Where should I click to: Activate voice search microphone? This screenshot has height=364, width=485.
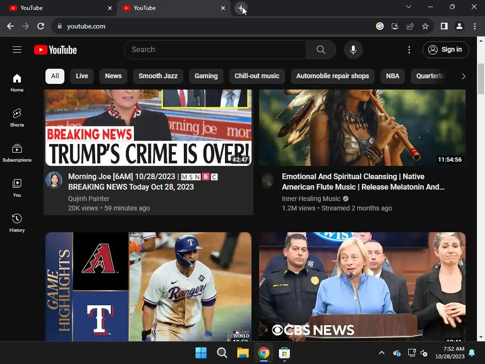pyautogui.click(x=353, y=49)
